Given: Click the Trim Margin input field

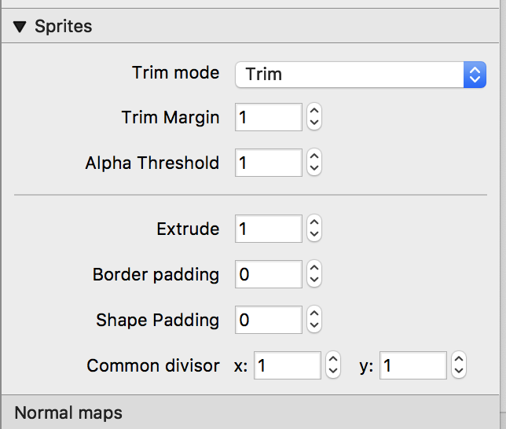Looking at the screenshot, I should (x=268, y=118).
